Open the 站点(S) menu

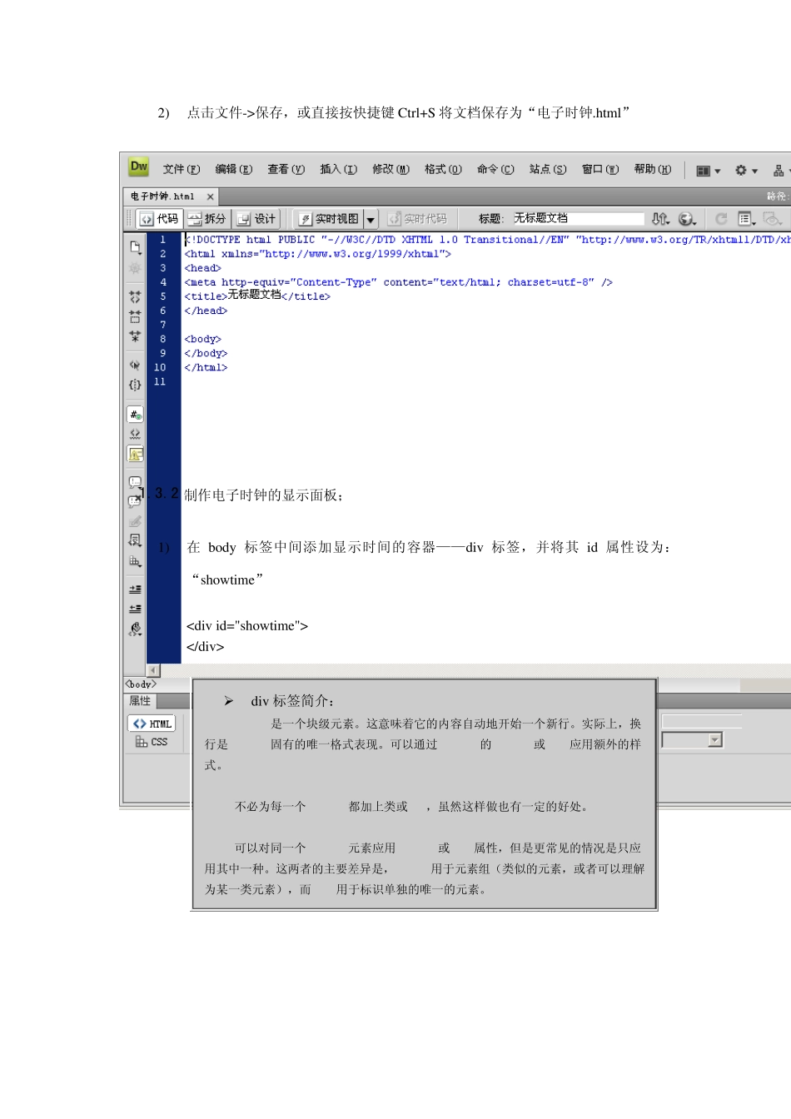click(548, 169)
